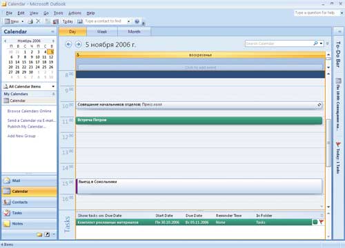The height and width of the screenshot is (248, 345).
Task: Switch to the Week view tab
Action: click(x=102, y=32)
